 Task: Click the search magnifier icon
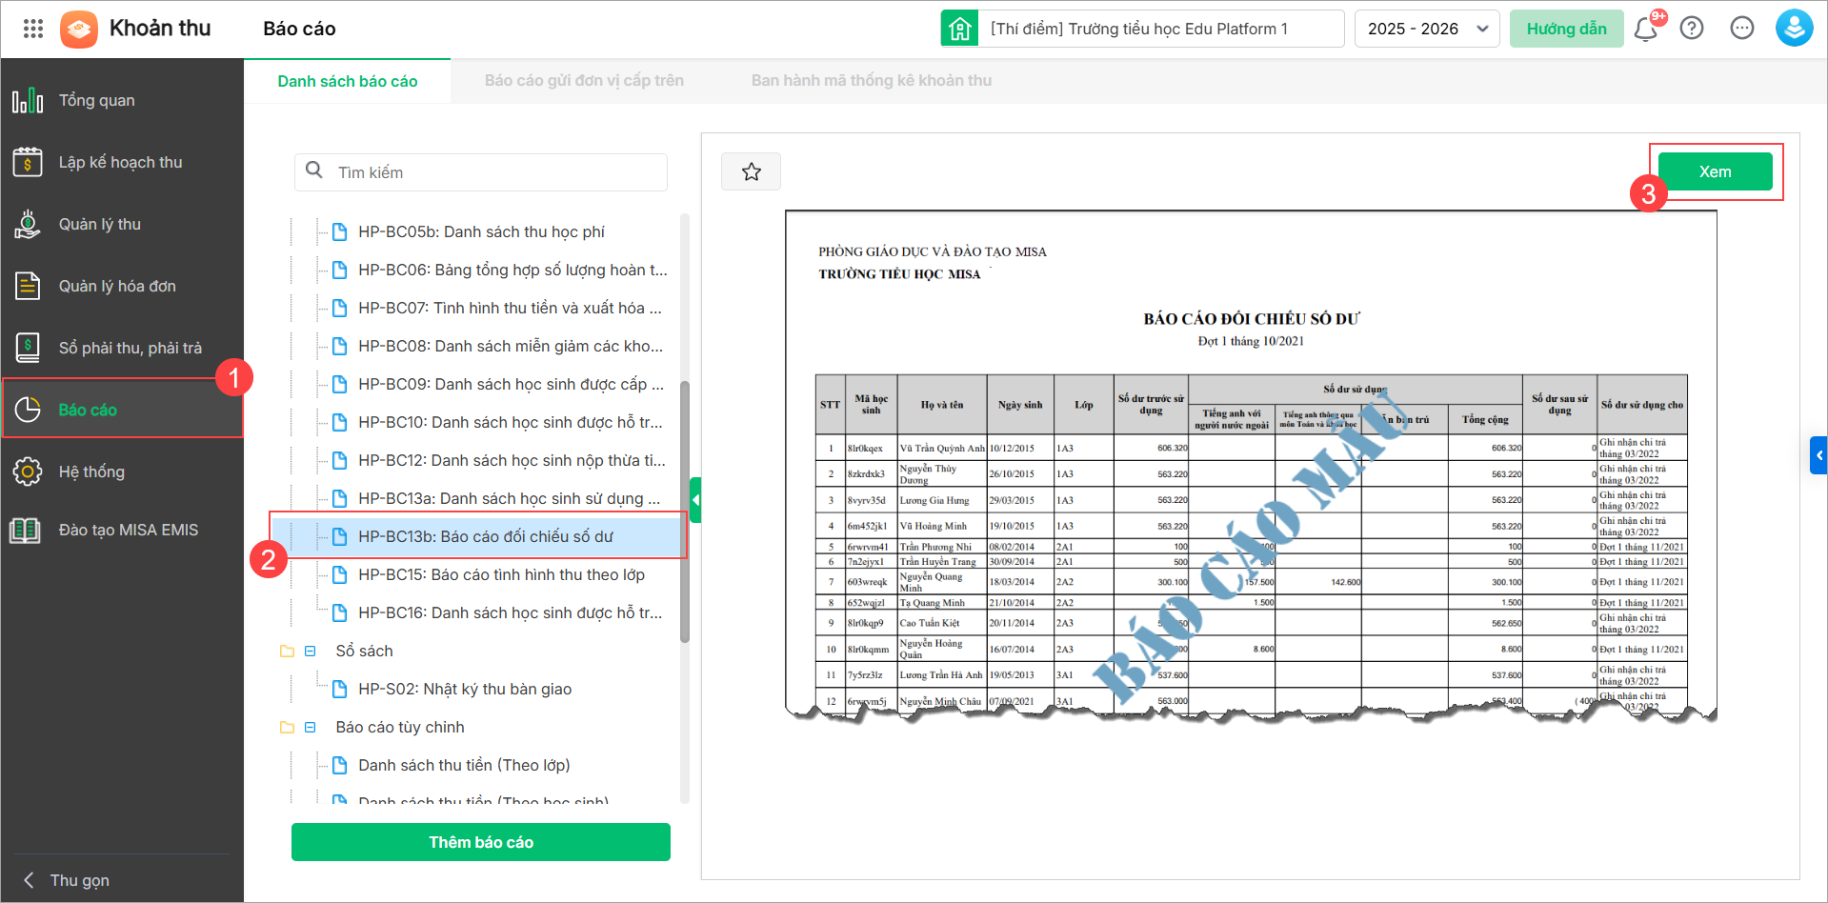click(x=314, y=171)
